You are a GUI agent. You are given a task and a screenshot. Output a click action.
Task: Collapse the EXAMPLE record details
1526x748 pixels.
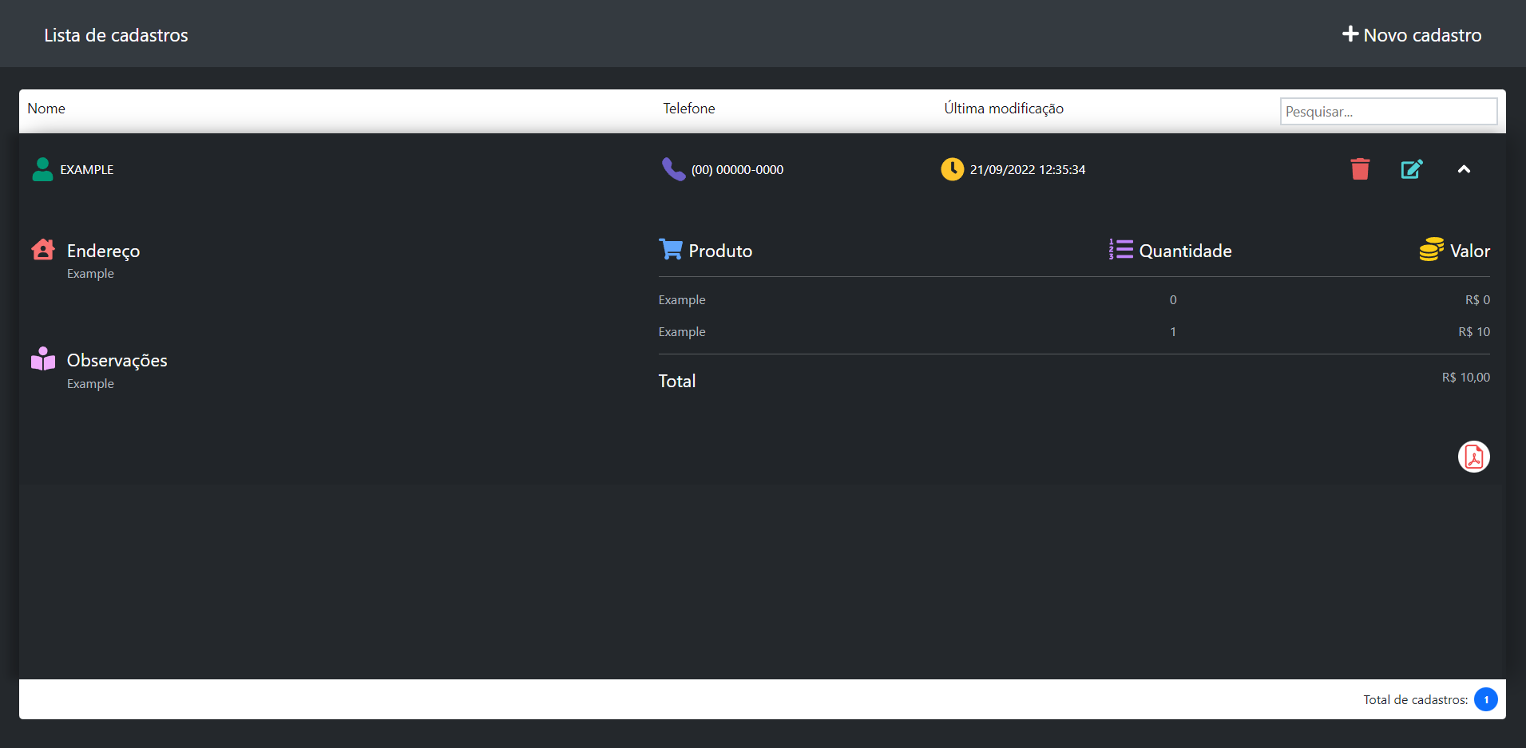(x=1464, y=169)
